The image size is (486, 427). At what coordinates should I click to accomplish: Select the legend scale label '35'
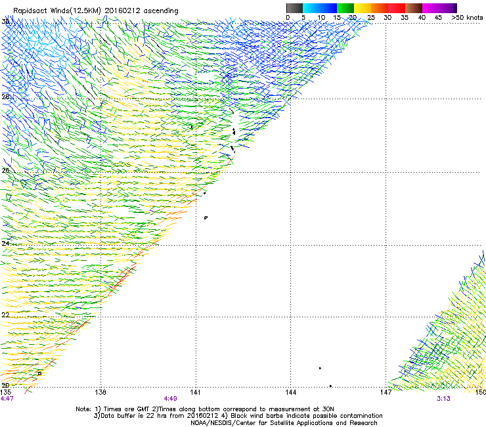tap(405, 17)
